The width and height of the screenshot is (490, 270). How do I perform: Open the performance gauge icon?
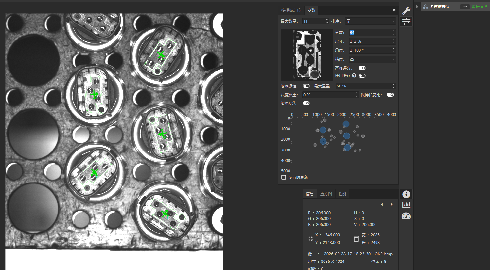coord(406,216)
